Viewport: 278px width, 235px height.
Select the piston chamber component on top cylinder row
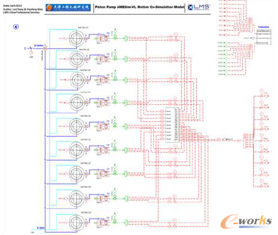coord(103,38)
